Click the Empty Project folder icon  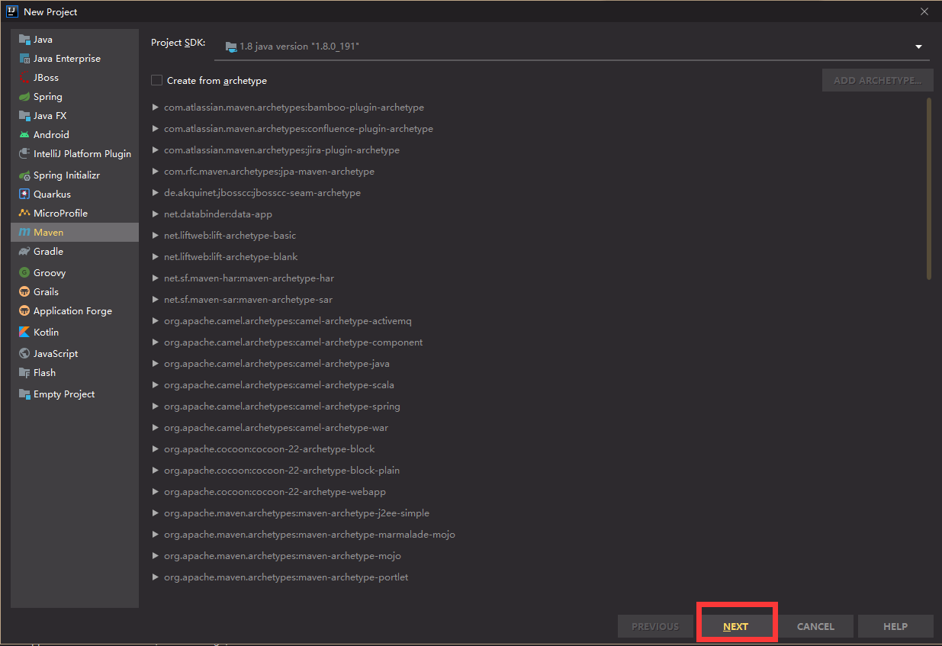[24, 394]
